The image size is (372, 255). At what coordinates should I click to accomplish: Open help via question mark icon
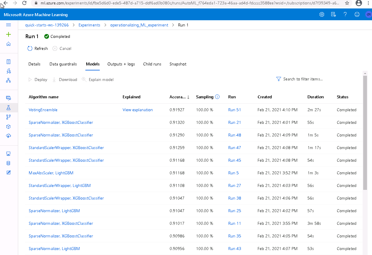pyautogui.click(x=345, y=14)
